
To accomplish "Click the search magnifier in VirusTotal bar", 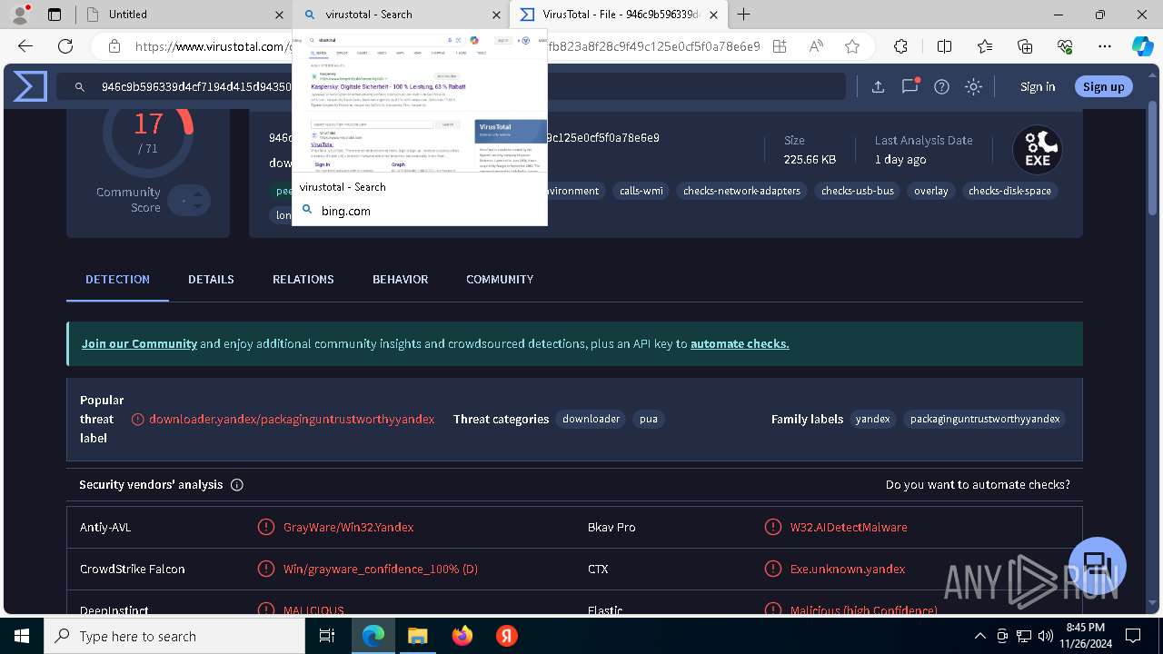I will point(80,87).
